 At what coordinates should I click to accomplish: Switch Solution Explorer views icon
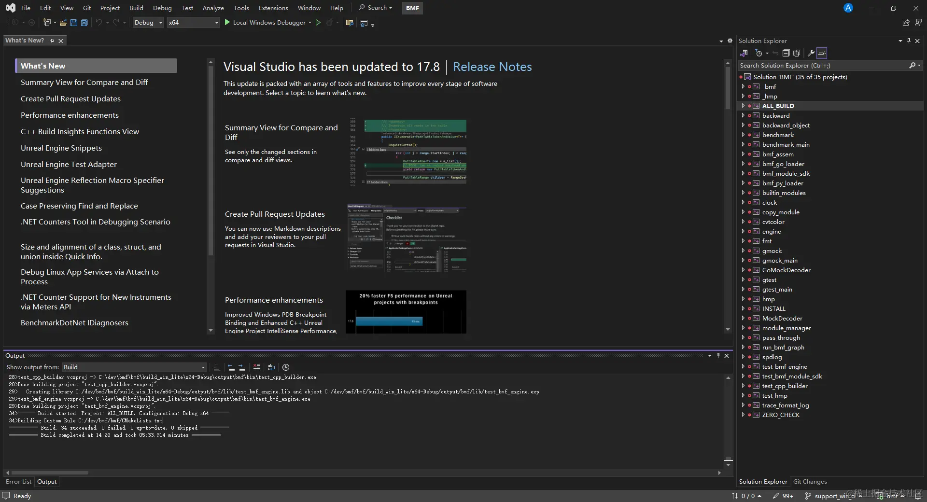744,53
